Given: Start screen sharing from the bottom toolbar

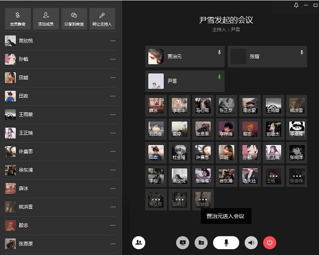Looking at the screenshot, I should 183,242.
